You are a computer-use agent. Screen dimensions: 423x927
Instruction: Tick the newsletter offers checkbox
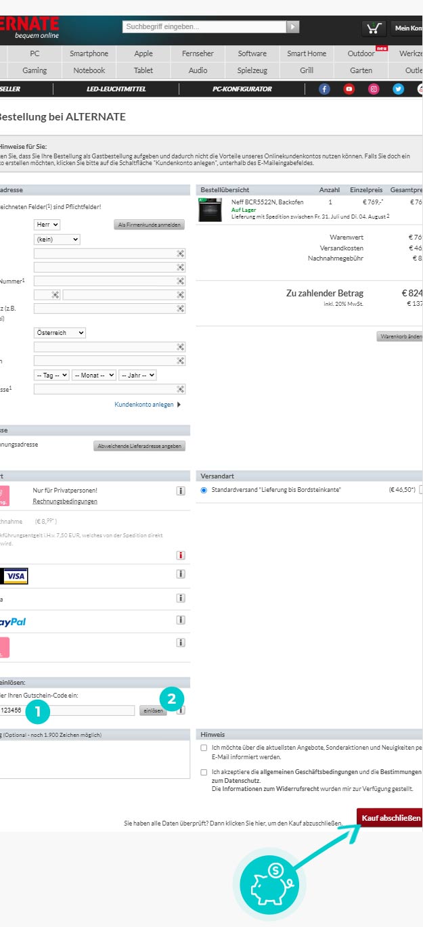tap(204, 748)
